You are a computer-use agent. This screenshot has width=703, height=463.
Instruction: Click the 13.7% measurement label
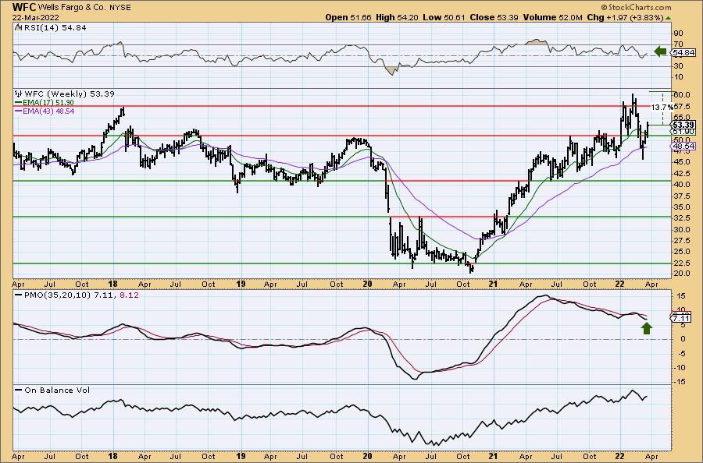[662, 107]
